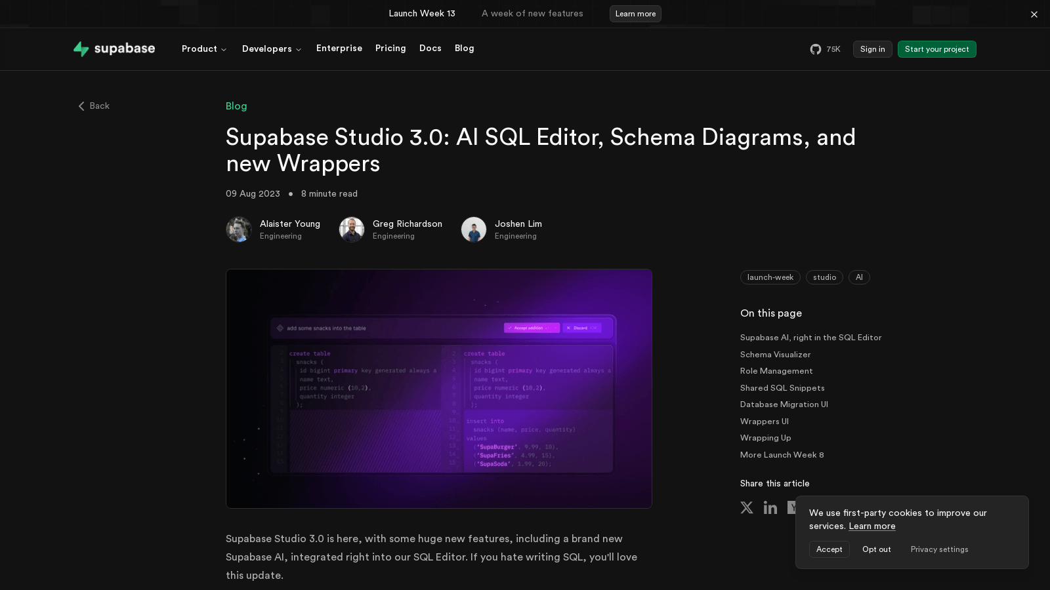1050x590 pixels.
Task: Share the article on X
Action: (x=747, y=507)
